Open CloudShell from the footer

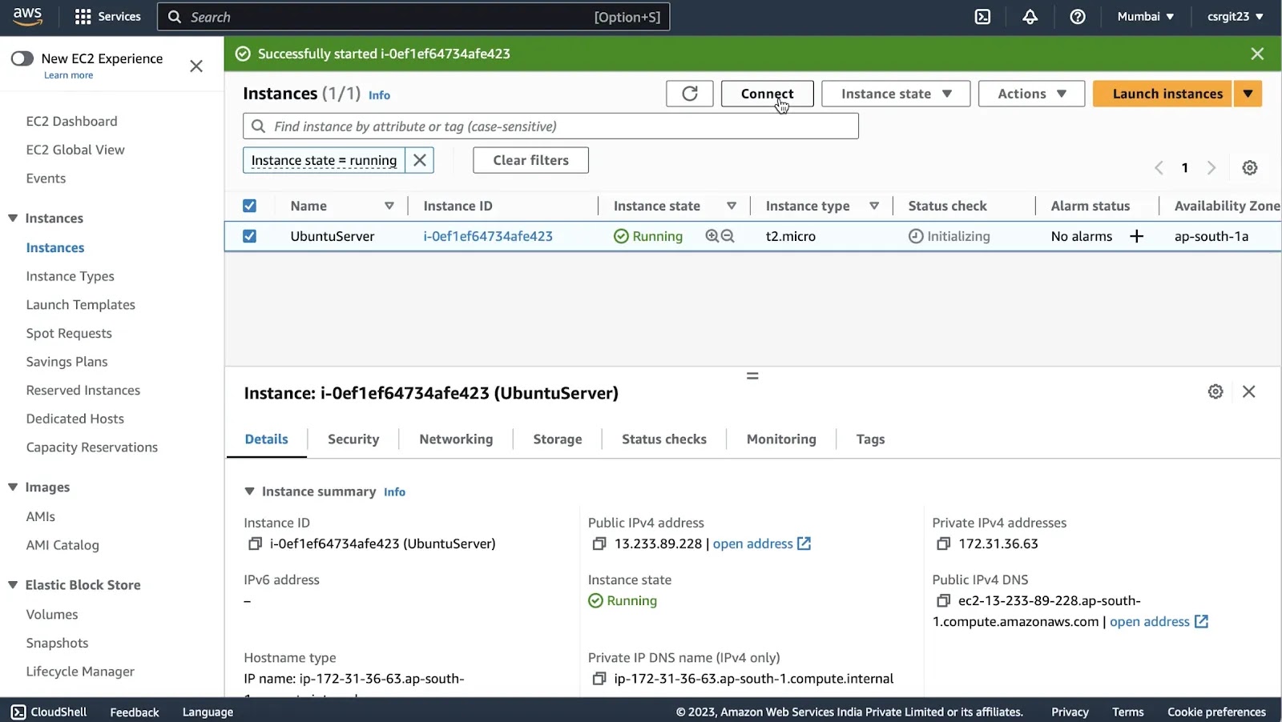pyautogui.click(x=49, y=712)
